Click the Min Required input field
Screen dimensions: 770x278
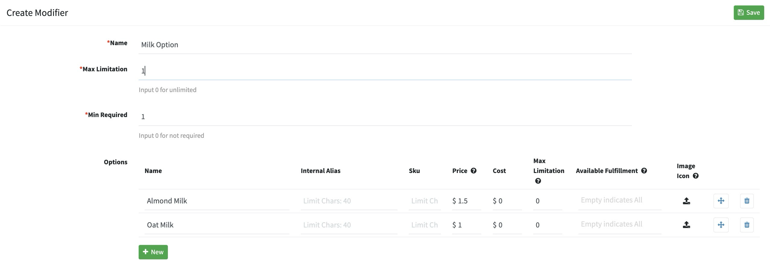coord(385,117)
